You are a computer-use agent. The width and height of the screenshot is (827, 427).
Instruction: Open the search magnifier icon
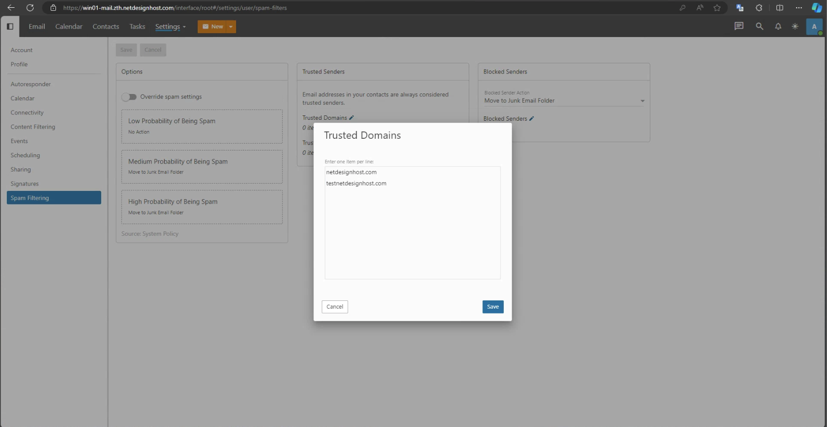(759, 26)
